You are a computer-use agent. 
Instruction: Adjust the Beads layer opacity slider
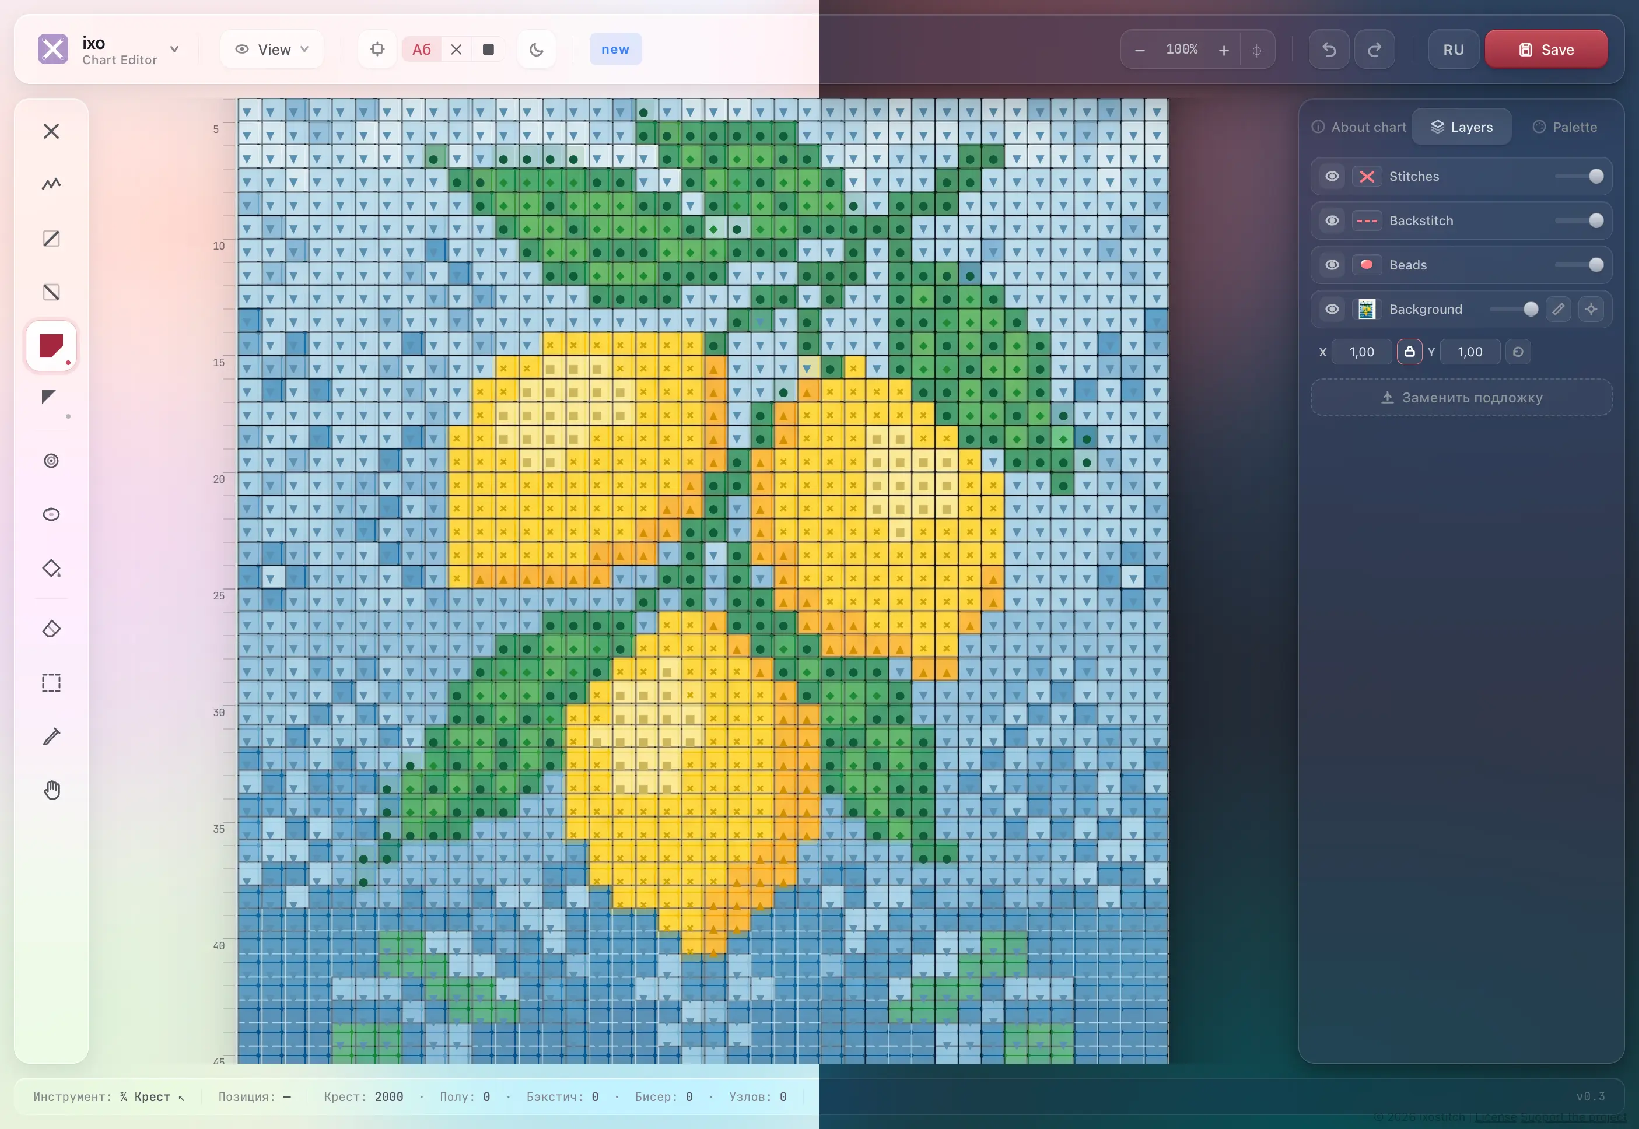1579,265
